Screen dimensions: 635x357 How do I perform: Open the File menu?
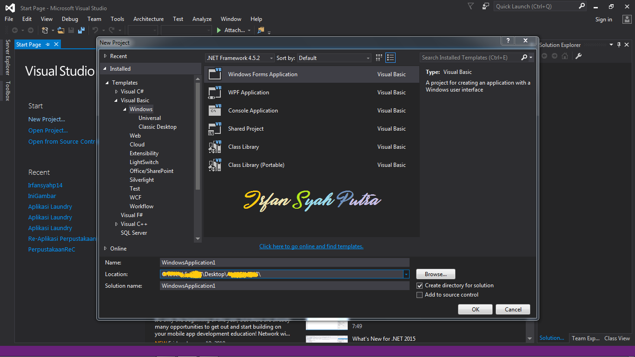tap(9, 19)
